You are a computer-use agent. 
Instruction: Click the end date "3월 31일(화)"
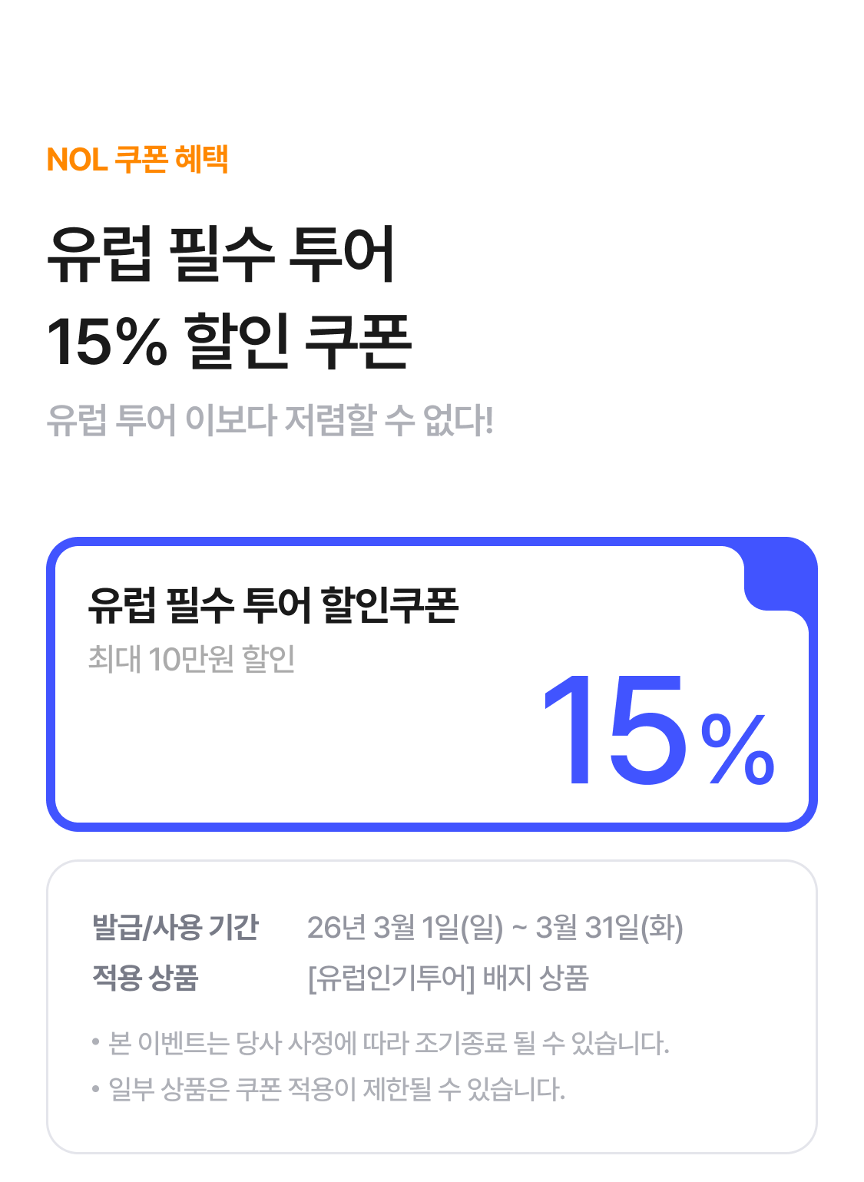pos(609,927)
